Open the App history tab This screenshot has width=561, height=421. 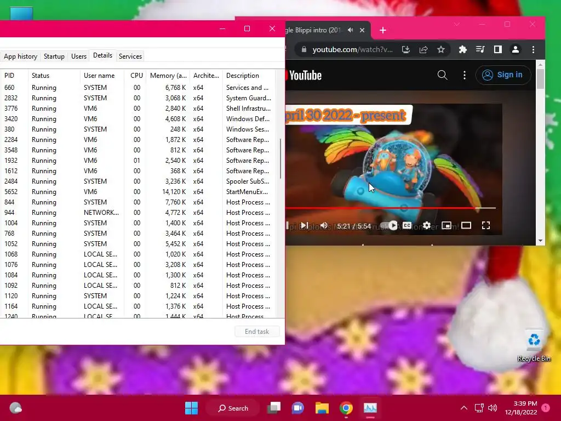(20, 56)
